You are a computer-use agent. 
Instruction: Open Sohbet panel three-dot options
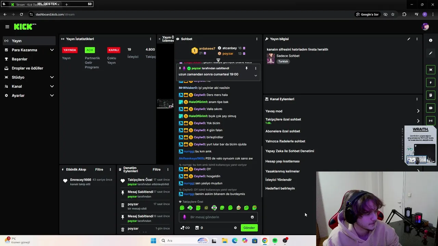(257, 39)
